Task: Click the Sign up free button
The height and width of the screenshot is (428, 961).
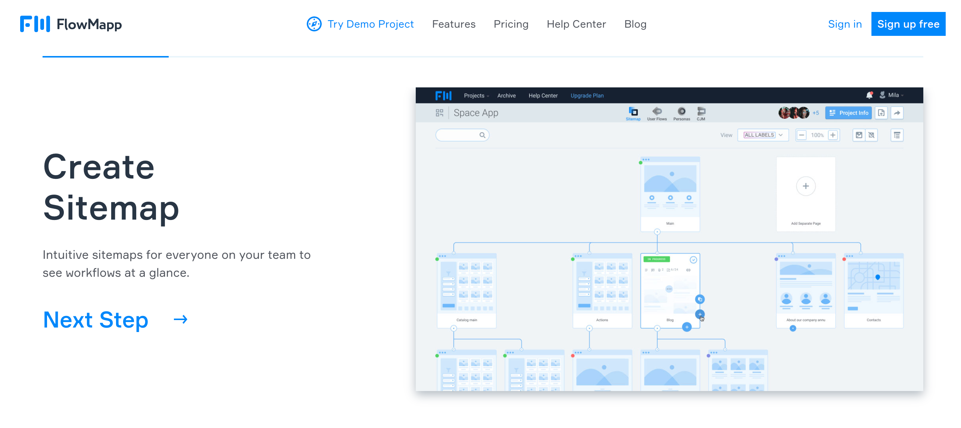Action: [908, 24]
